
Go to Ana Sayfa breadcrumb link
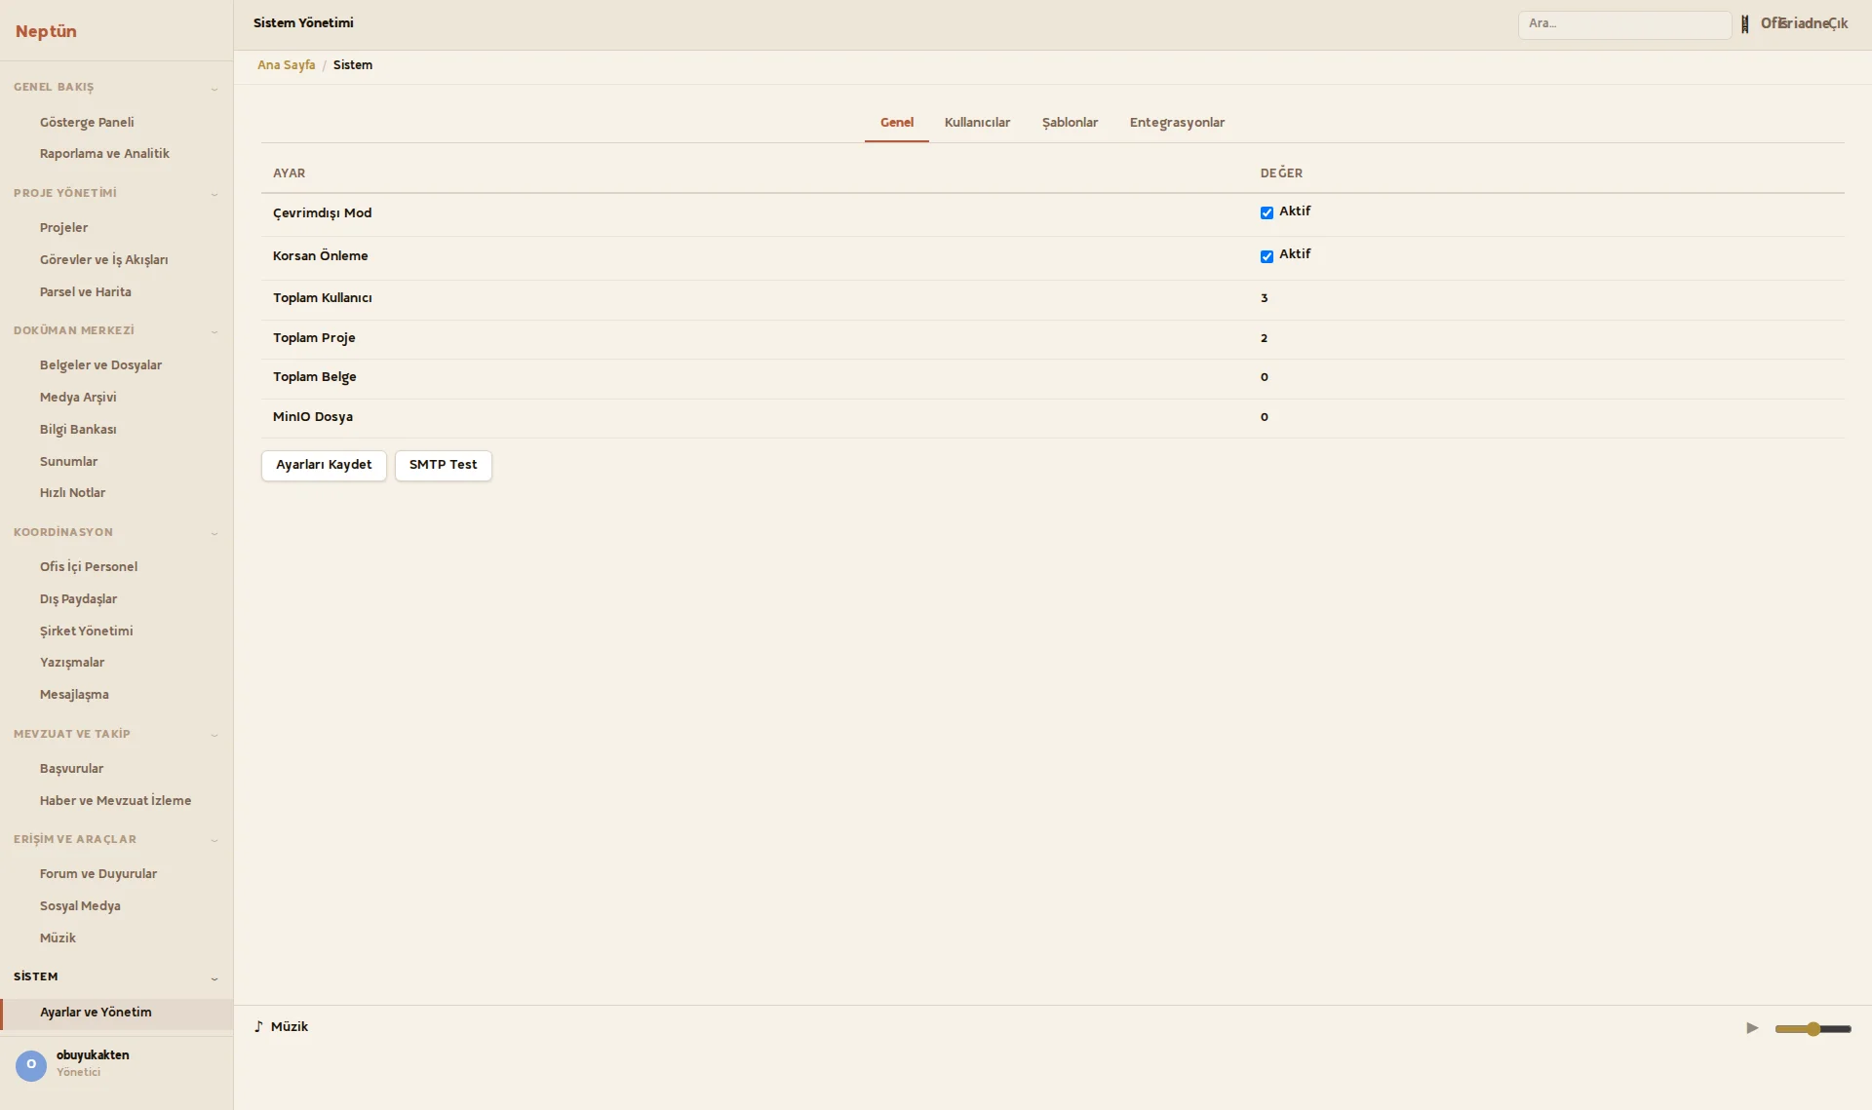point(287,65)
